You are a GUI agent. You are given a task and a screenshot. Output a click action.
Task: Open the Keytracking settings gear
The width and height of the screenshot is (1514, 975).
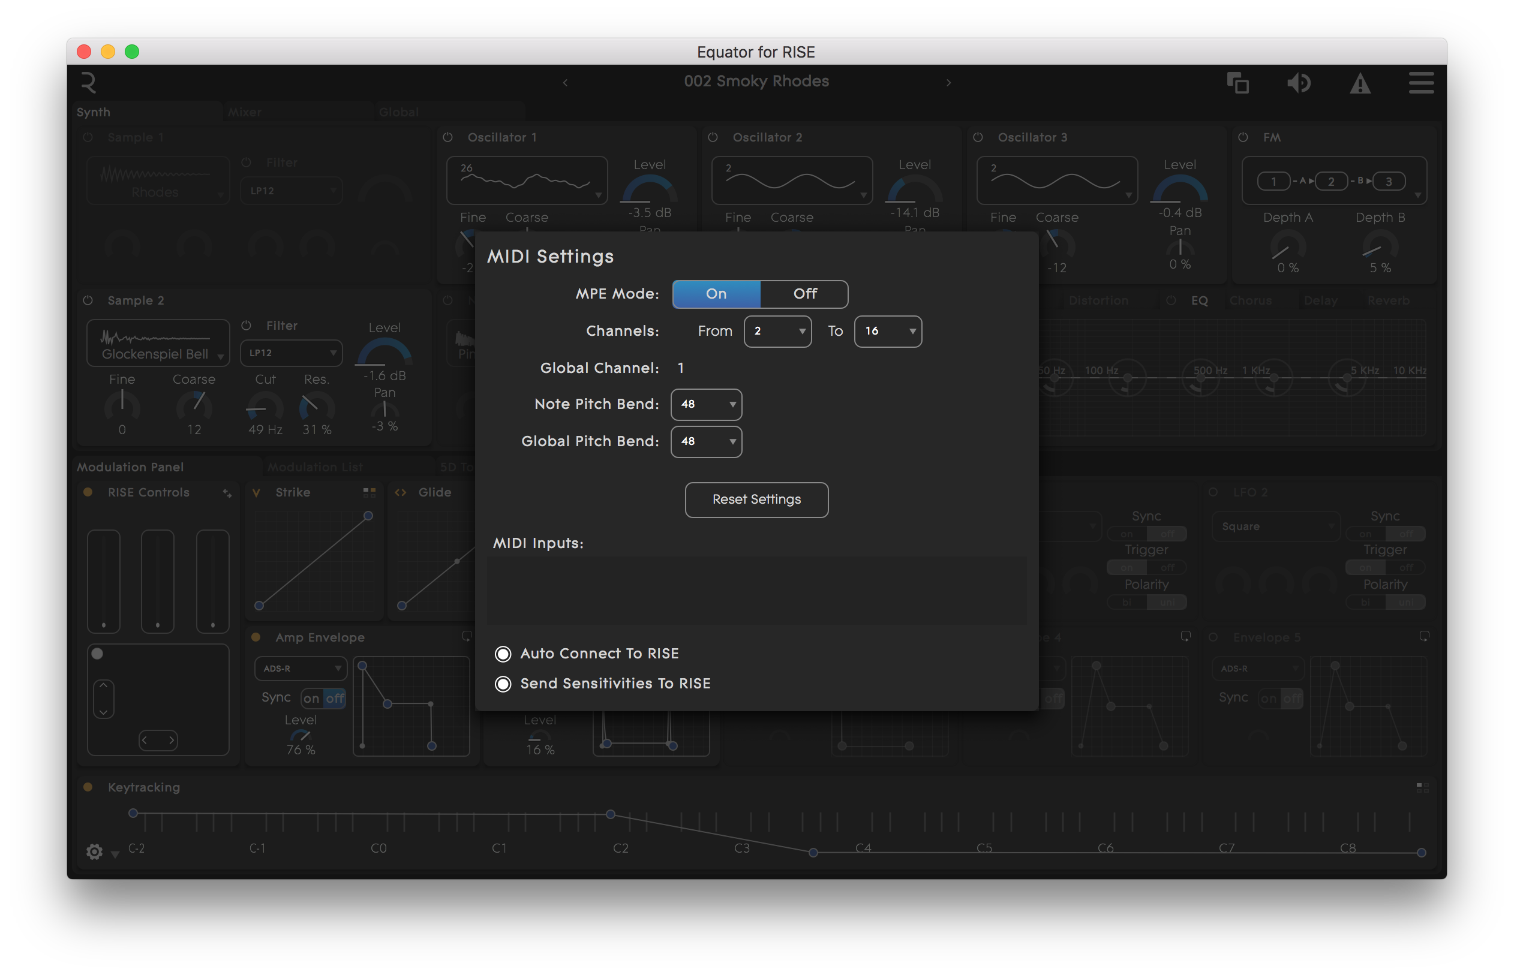tap(94, 851)
